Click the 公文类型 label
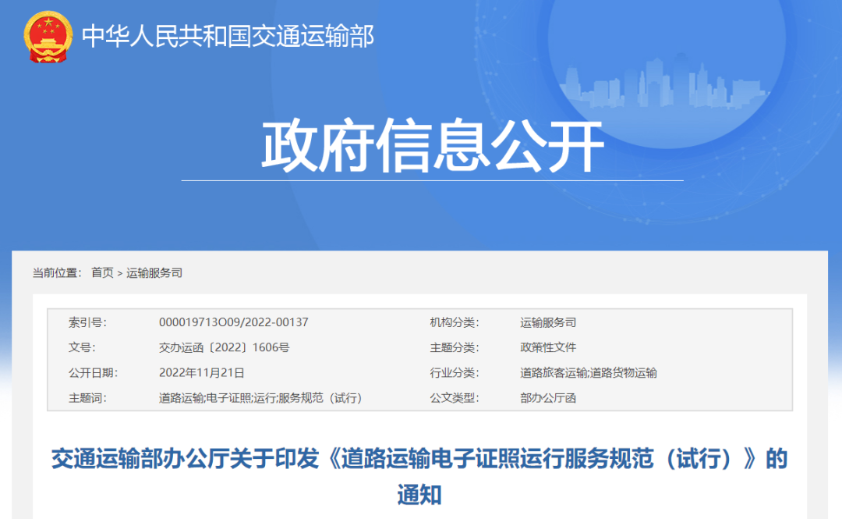 [455, 398]
